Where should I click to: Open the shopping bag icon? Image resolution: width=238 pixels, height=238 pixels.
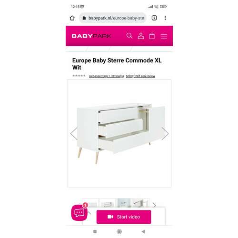point(152,36)
